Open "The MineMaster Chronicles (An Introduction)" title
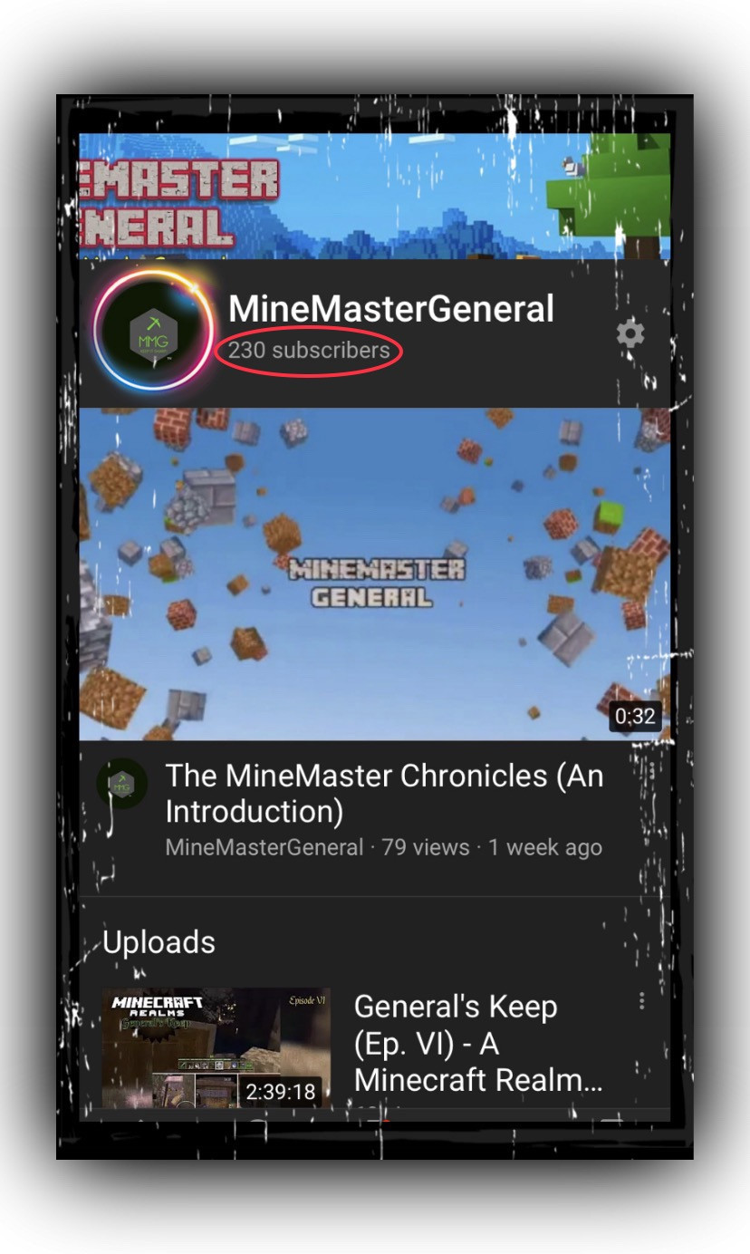 coord(384,793)
